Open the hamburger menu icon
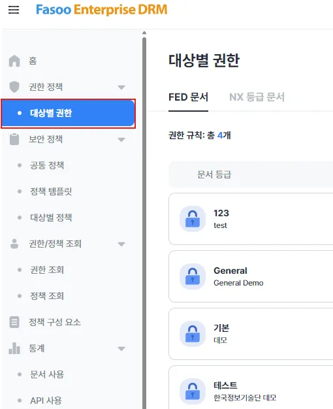This screenshot has width=333, height=409. point(14,10)
